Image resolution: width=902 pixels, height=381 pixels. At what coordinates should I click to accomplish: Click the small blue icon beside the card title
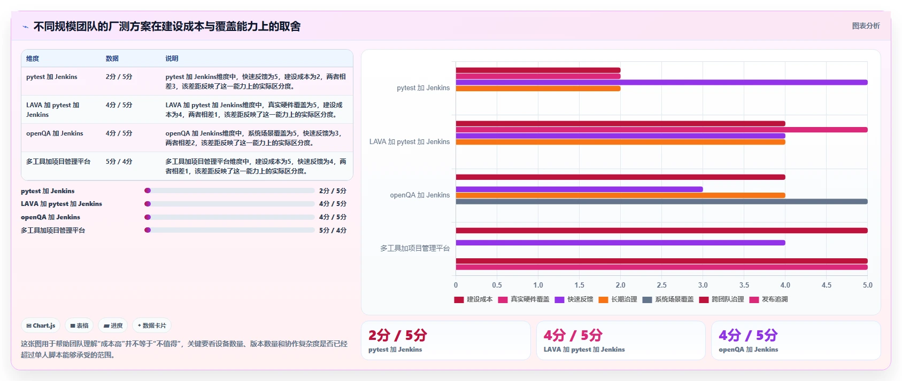click(x=25, y=27)
